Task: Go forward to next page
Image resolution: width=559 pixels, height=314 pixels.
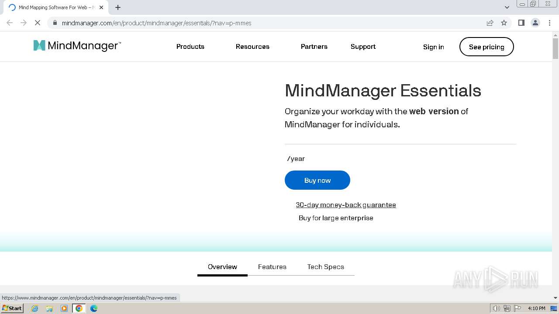Action: pos(24,23)
